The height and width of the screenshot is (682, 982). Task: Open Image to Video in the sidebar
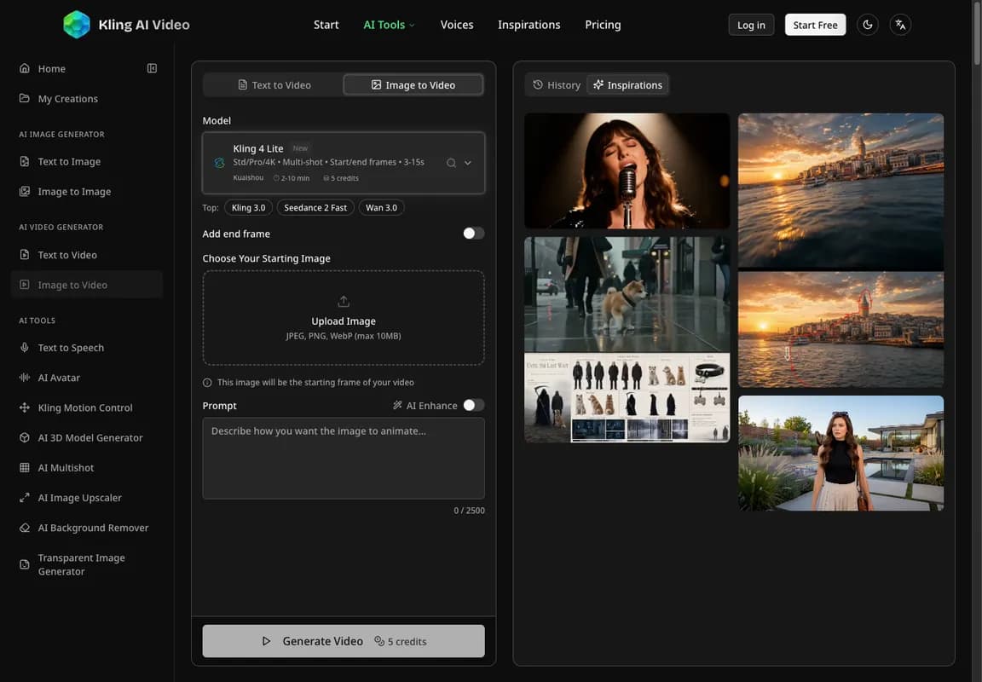pos(87,285)
